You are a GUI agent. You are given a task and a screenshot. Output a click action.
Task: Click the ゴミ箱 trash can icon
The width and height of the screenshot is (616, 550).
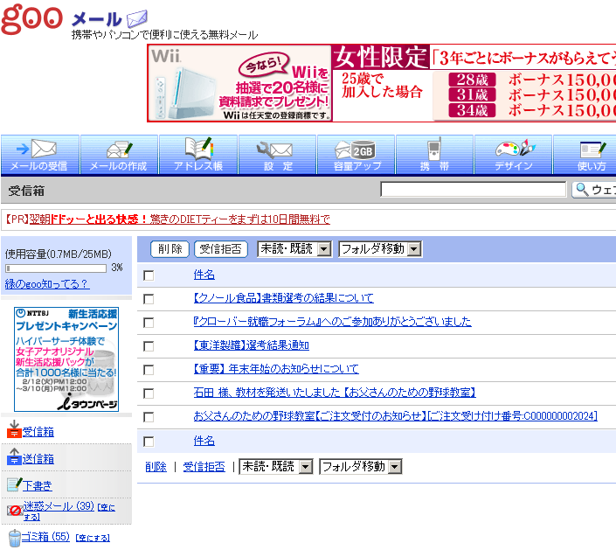pyautogui.click(x=15, y=538)
